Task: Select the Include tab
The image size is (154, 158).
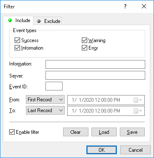Action: pyautogui.click(x=18, y=20)
